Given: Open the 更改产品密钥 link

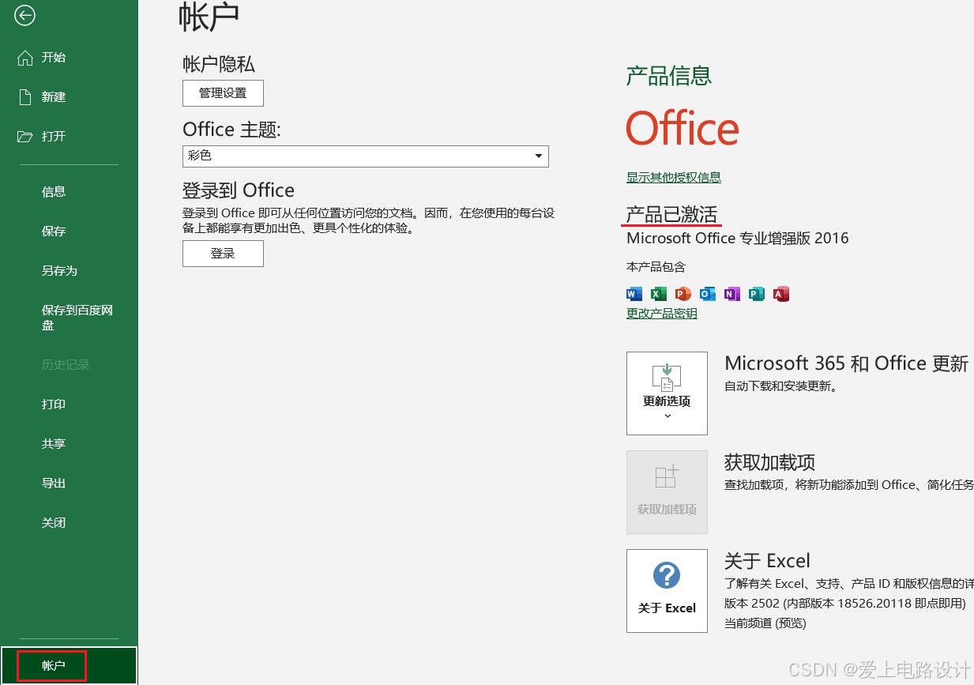Looking at the screenshot, I should click(x=662, y=314).
